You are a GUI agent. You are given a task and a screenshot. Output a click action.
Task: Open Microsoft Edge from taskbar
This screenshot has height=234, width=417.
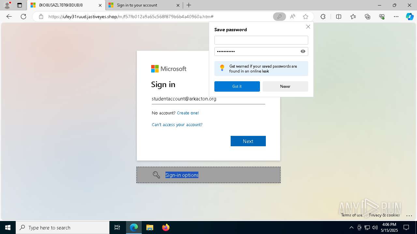[134, 227]
